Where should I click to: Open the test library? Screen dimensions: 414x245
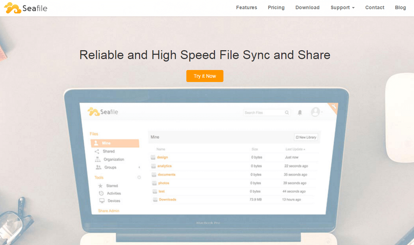(162, 191)
